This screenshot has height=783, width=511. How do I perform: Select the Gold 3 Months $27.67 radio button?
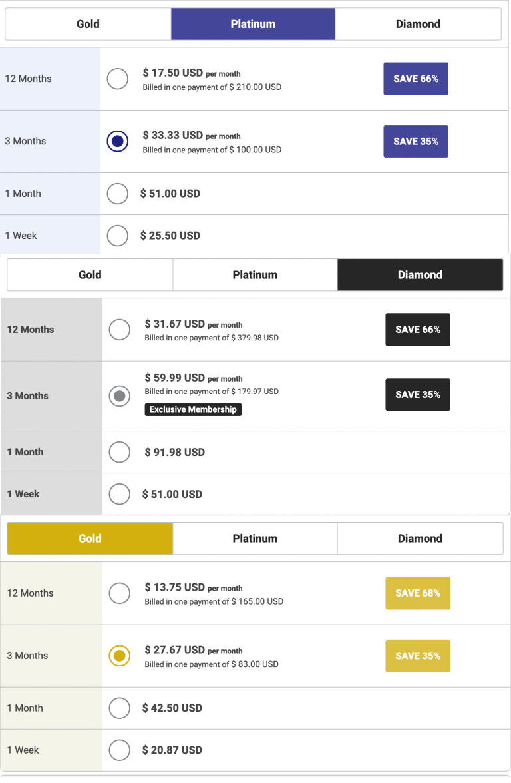click(x=120, y=656)
